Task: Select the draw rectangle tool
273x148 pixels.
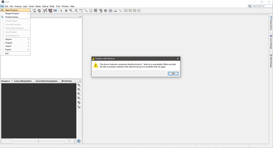Action: pyautogui.click(x=96, y=11)
